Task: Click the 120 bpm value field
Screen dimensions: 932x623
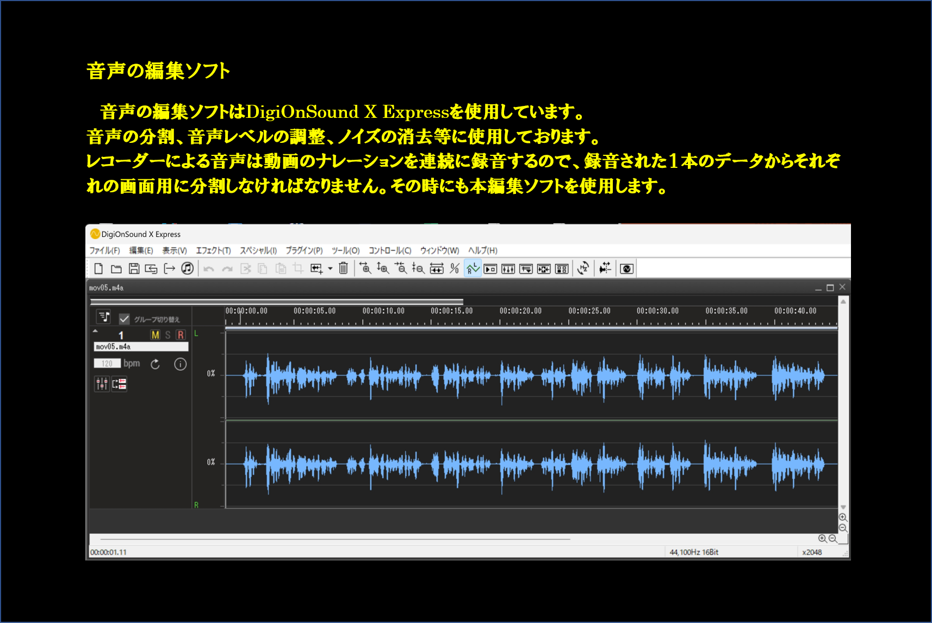Action: pos(107,363)
